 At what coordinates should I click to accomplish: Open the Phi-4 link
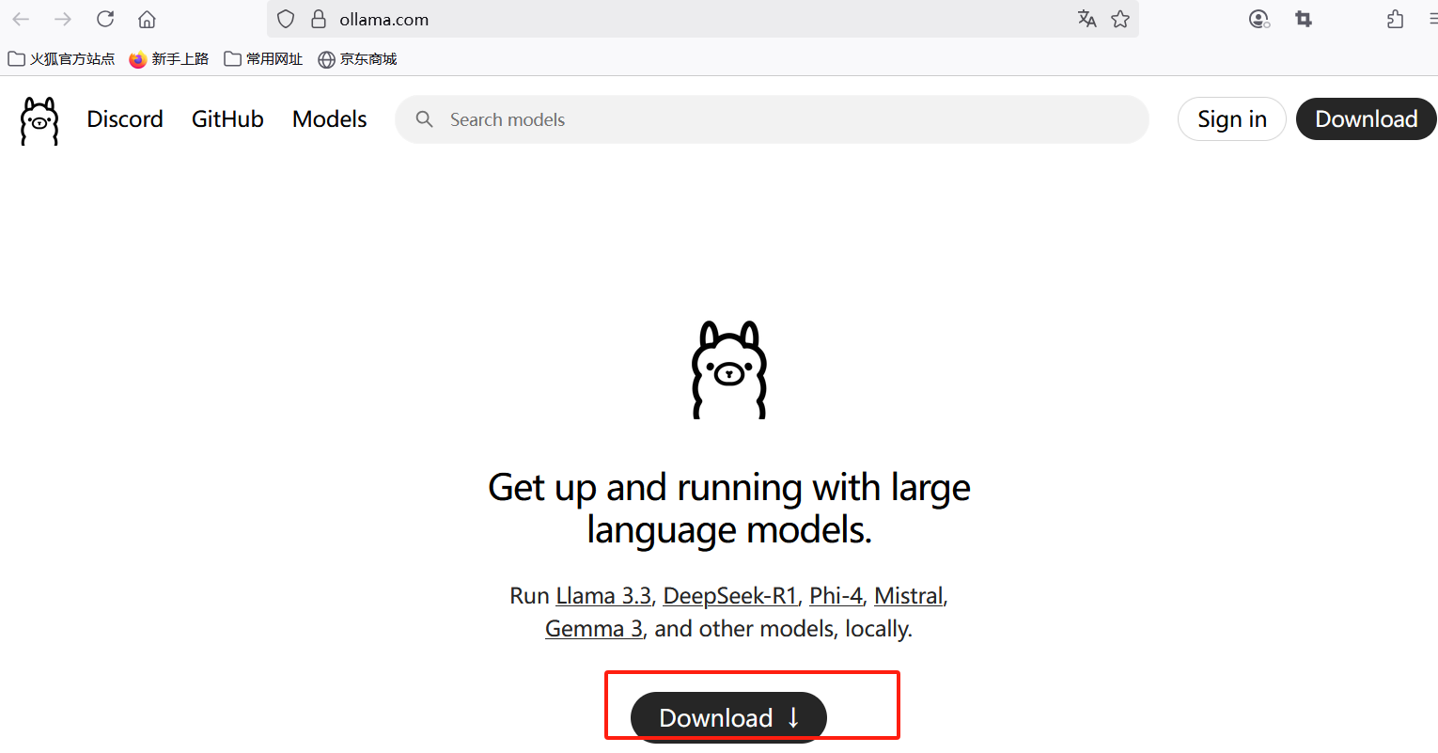pos(836,596)
